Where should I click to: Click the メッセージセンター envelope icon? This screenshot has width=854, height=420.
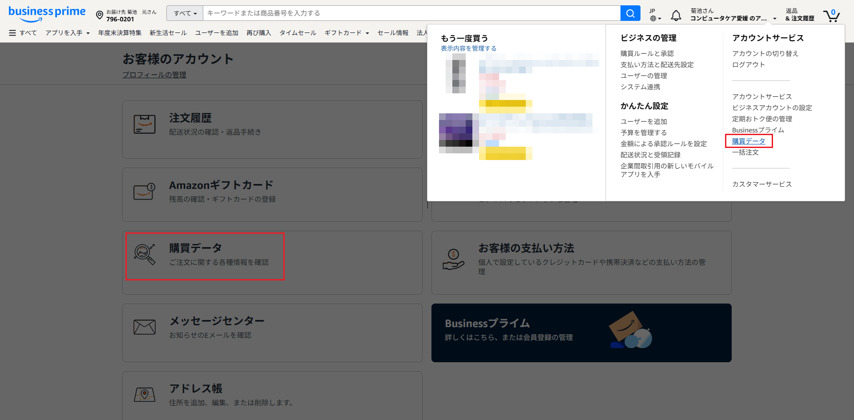[x=145, y=327]
